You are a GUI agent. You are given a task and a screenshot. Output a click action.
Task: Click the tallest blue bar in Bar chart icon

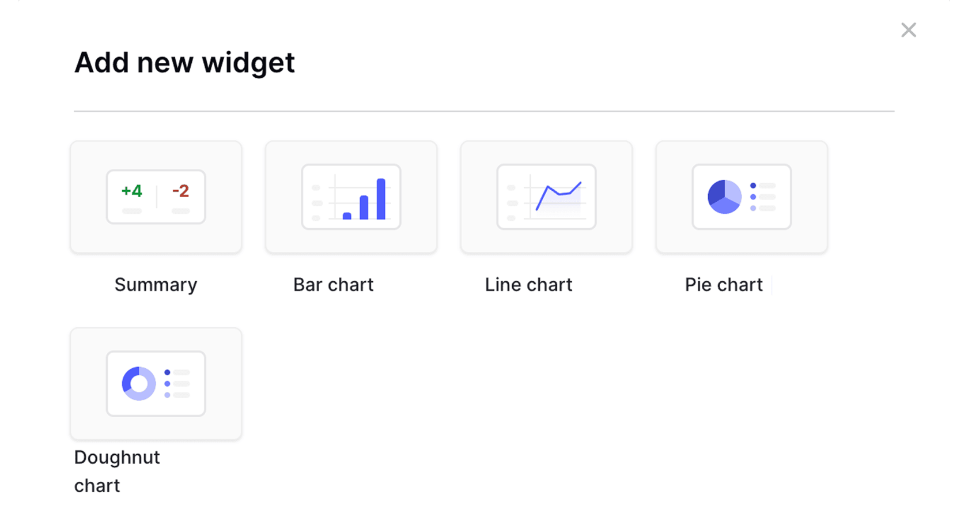(x=381, y=199)
